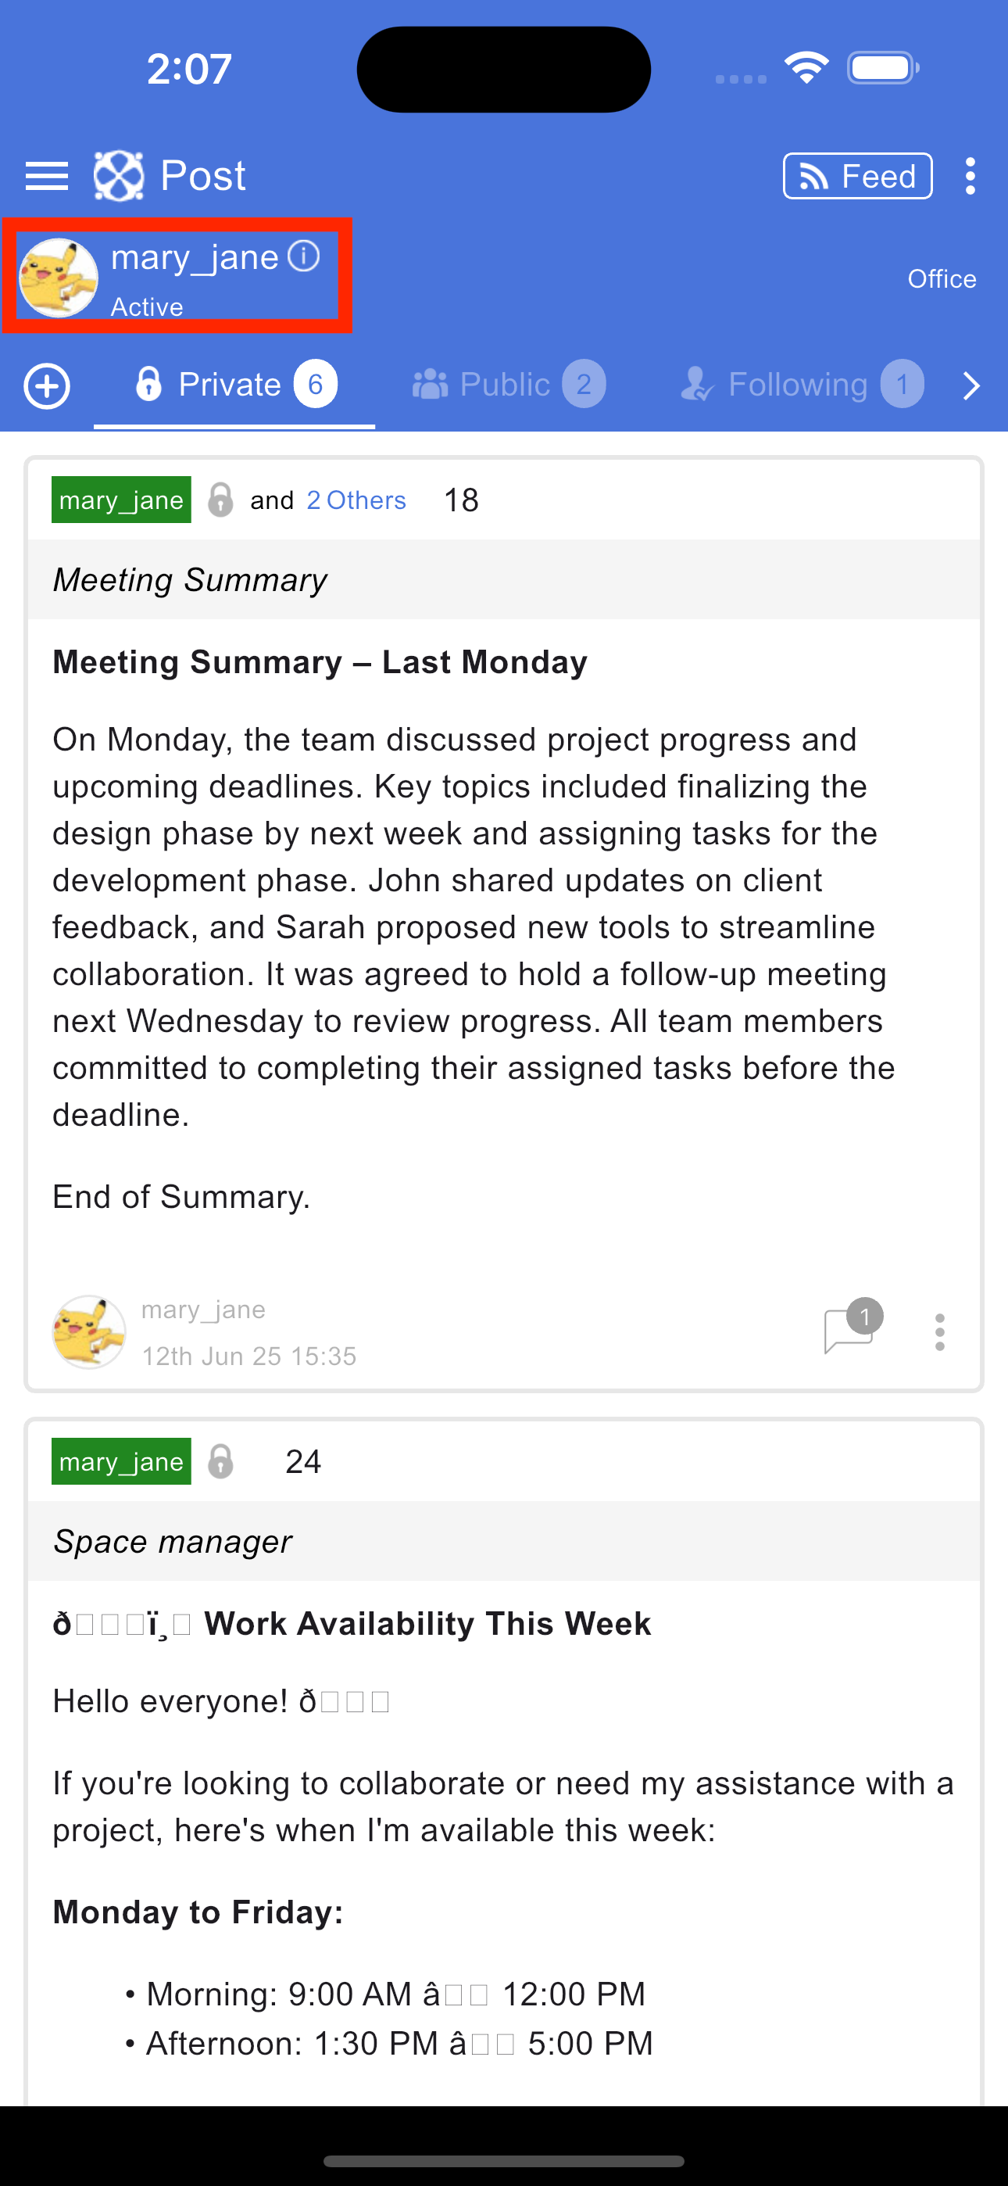Viewport: 1008px width, 2186px height.
Task: Switch to the Public tab
Action: [x=508, y=385]
